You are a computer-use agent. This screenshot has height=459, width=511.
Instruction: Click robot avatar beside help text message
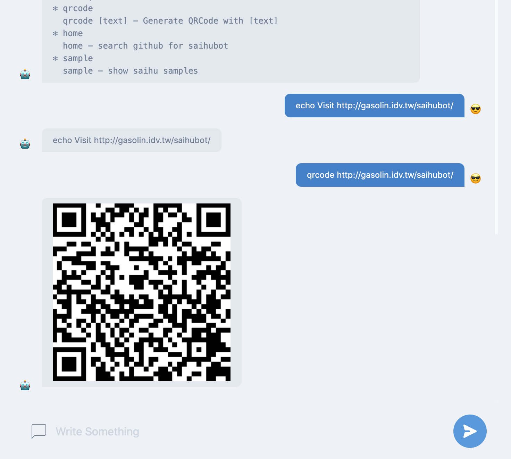tap(25, 74)
